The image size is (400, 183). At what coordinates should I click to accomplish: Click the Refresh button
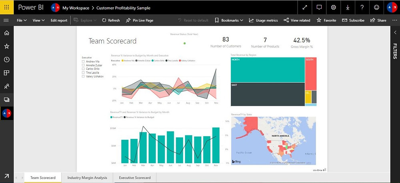click(111, 20)
